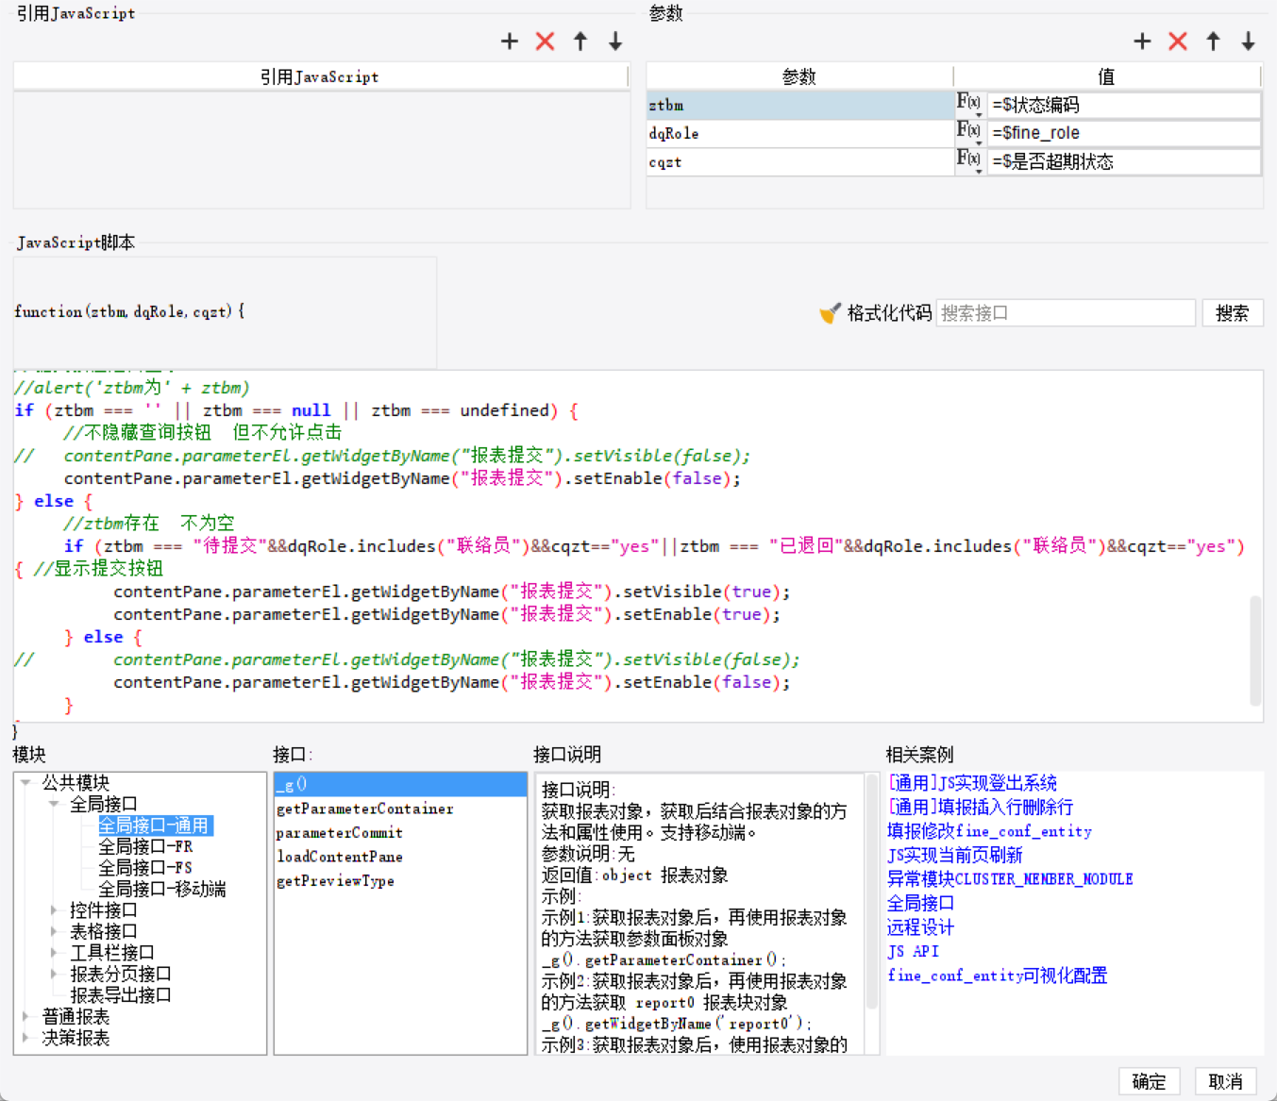Viewport: 1277px width, 1101px height.
Task: Edit the value =$是否超期状态
Action: 1123,161
